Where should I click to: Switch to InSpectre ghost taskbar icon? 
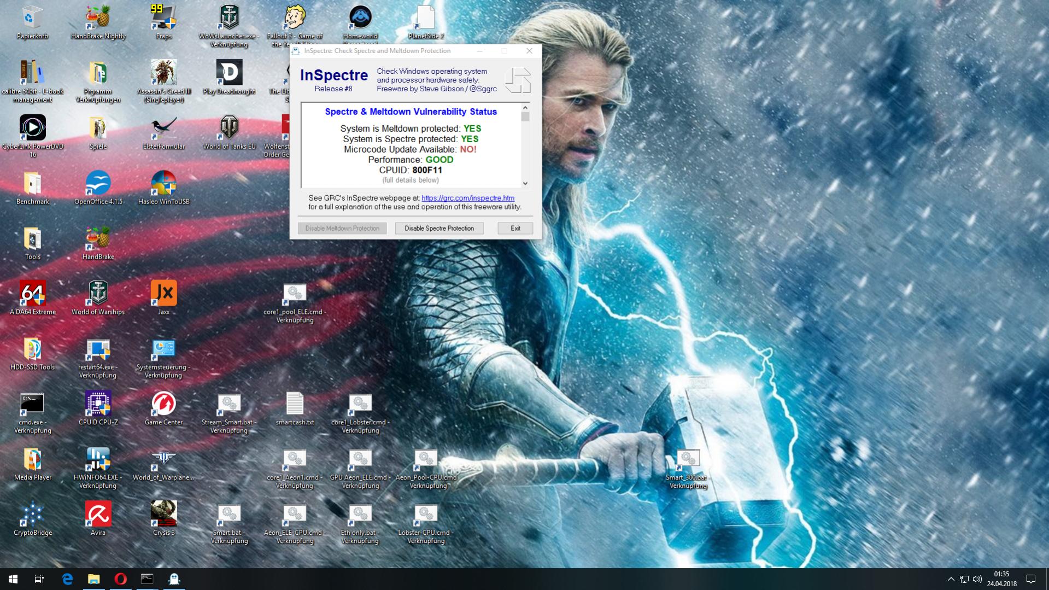click(x=174, y=579)
